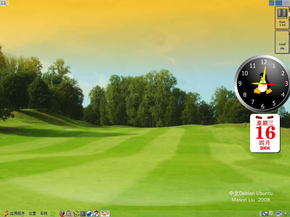
Task: Click the calendar widget showing 16
Action: click(265, 133)
